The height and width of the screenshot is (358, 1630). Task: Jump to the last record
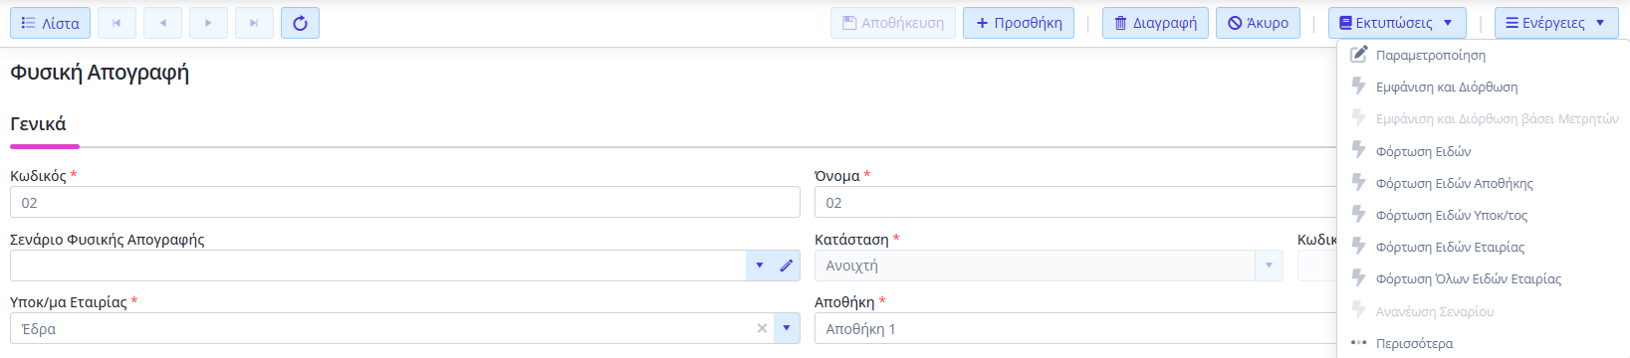tap(254, 23)
